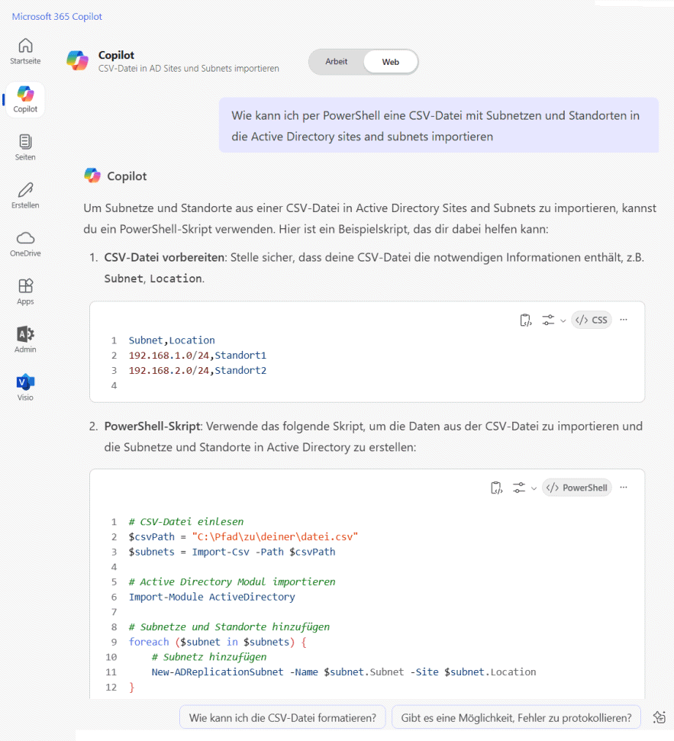This screenshot has height=741, width=674.
Task: Click the 'CSV-Datei vorbereiten' step heading
Action: [164, 257]
